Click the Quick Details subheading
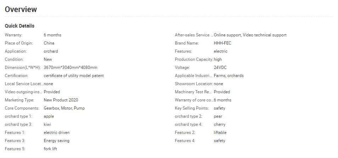 [19, 26]
